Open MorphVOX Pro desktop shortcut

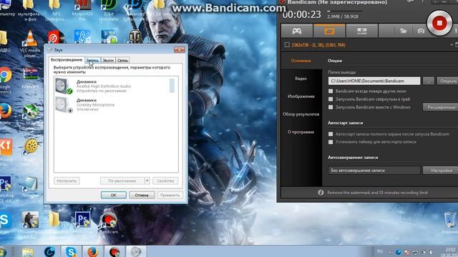tap(82, 11)
